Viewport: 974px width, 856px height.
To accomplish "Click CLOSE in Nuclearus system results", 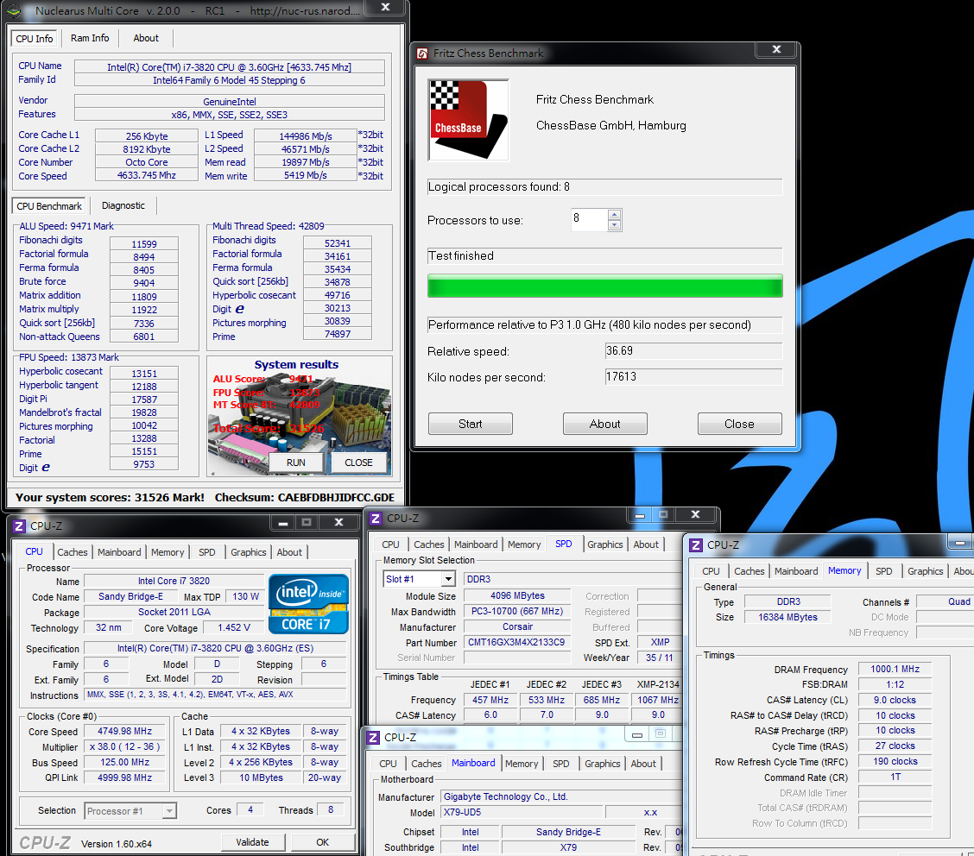I will click(x=358, y=463).
